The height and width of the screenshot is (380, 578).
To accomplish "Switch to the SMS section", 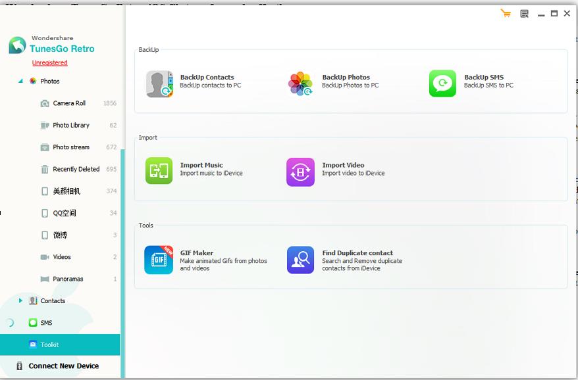I will click(x=46, y=323).
